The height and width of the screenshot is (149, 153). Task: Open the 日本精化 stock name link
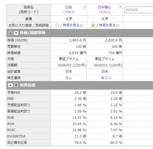tap(104, 7)
